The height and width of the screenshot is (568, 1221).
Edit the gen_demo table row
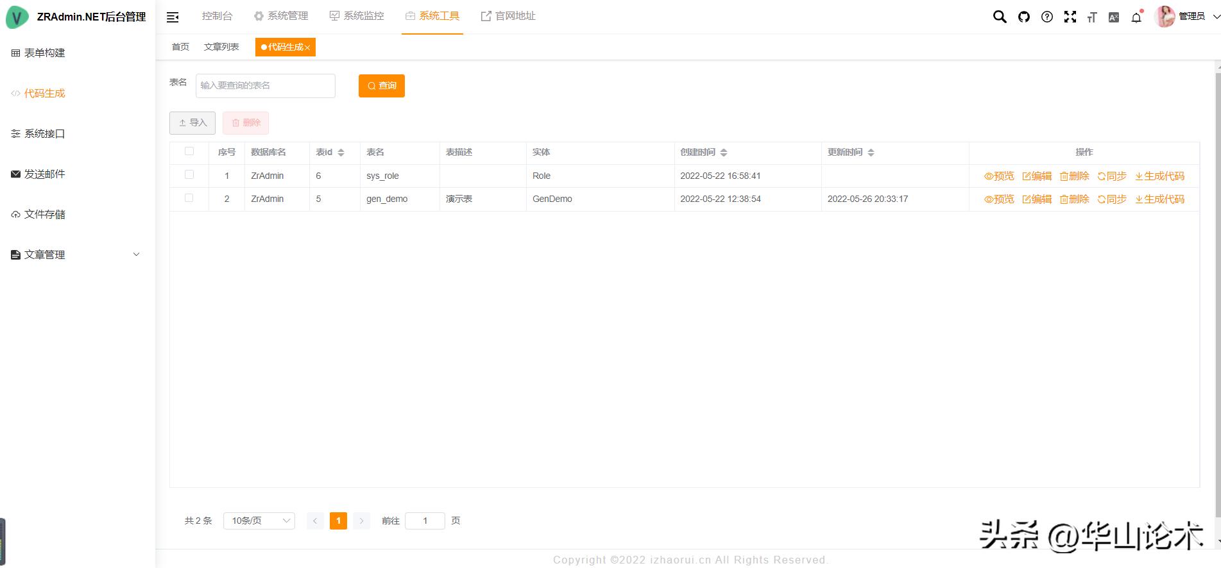coord(1037,199)
